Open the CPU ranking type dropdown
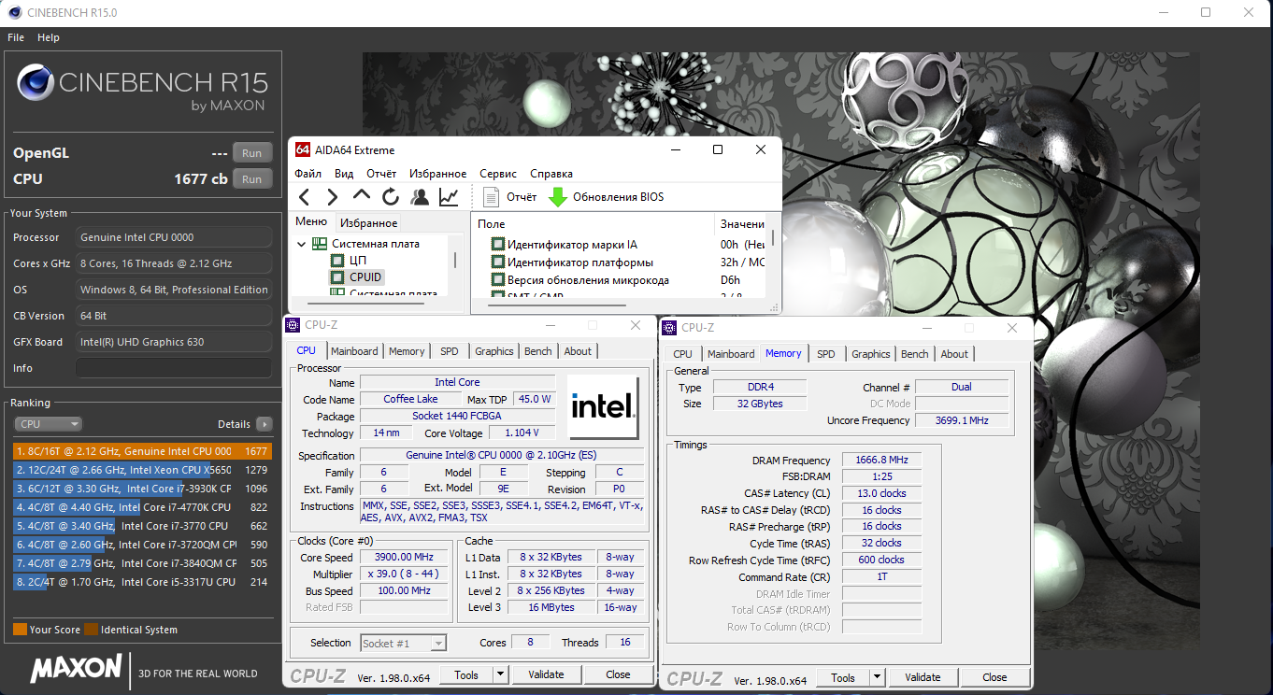 tap(48, 424)
